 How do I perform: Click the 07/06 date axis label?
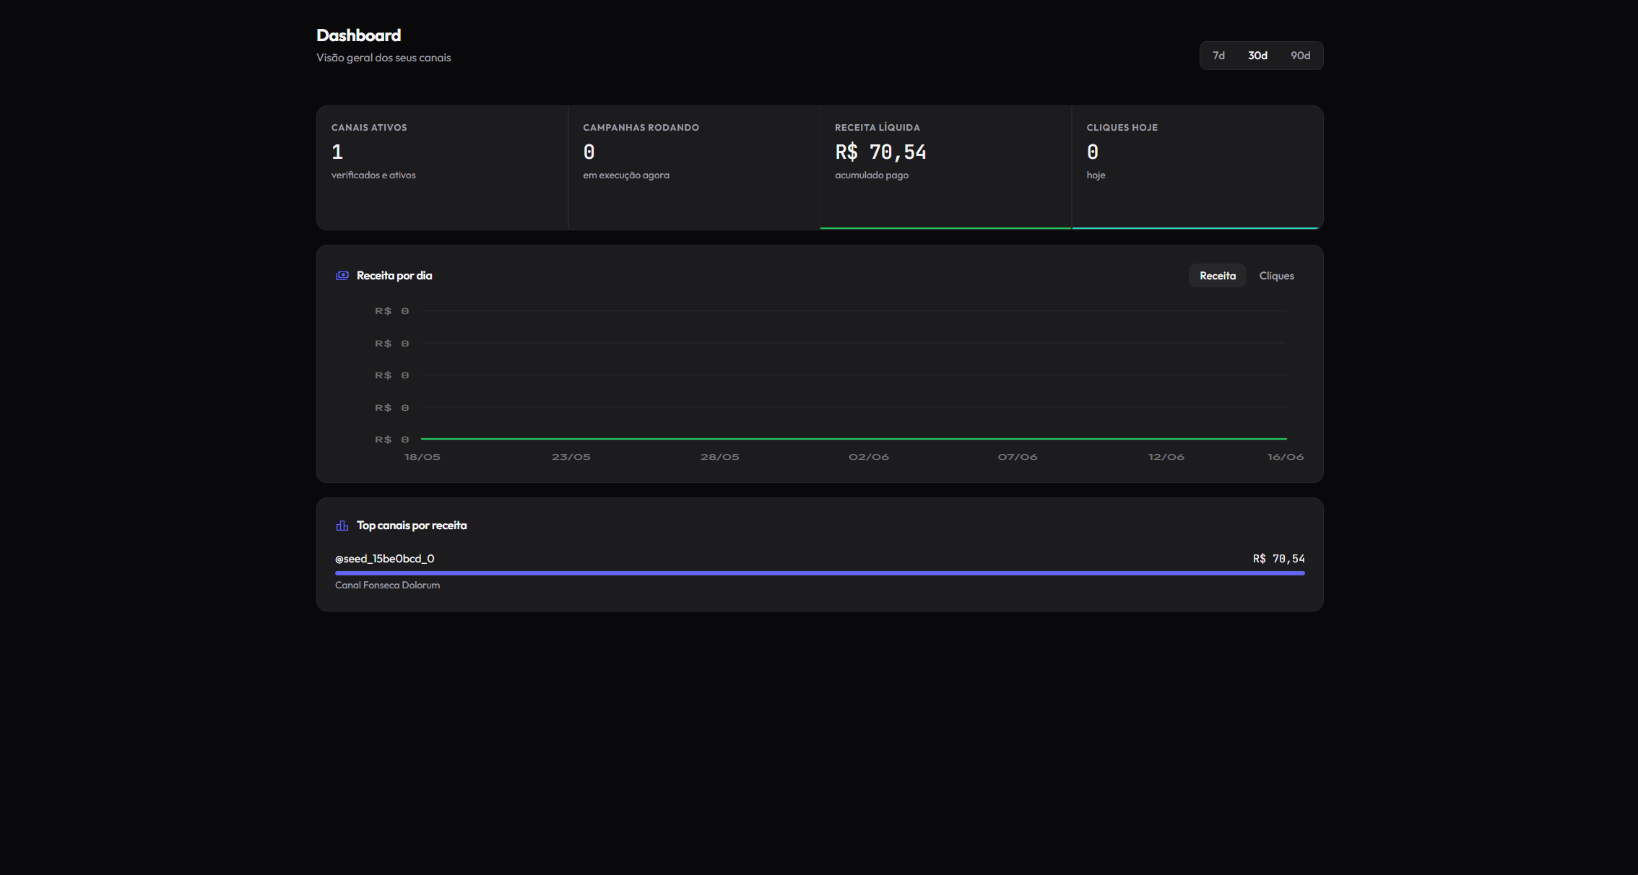(x=1018, y=457)
